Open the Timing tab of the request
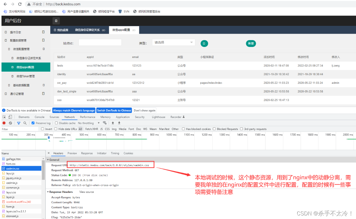This screenshot has width=356, height=219. coord(115,153)
